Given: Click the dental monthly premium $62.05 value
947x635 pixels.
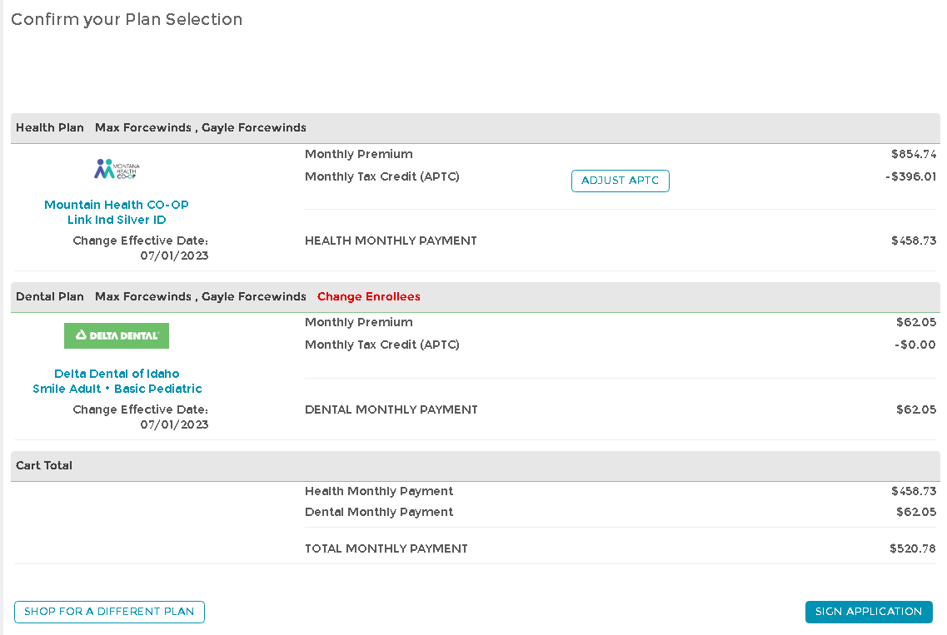Looking at the screenshot, I should coord(915,322).
